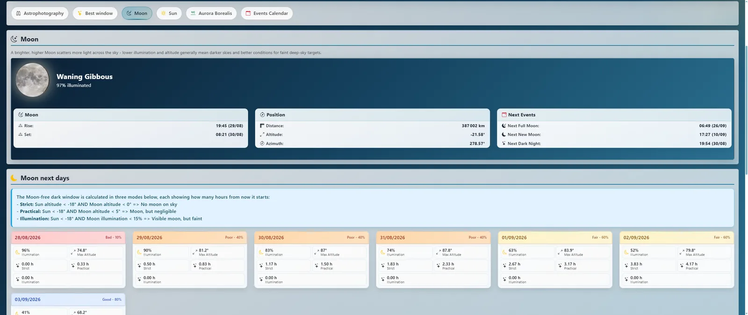Click the 02/09/2026 date label
The height and width of the screenshot is (315, 748).
pos(636,238)
